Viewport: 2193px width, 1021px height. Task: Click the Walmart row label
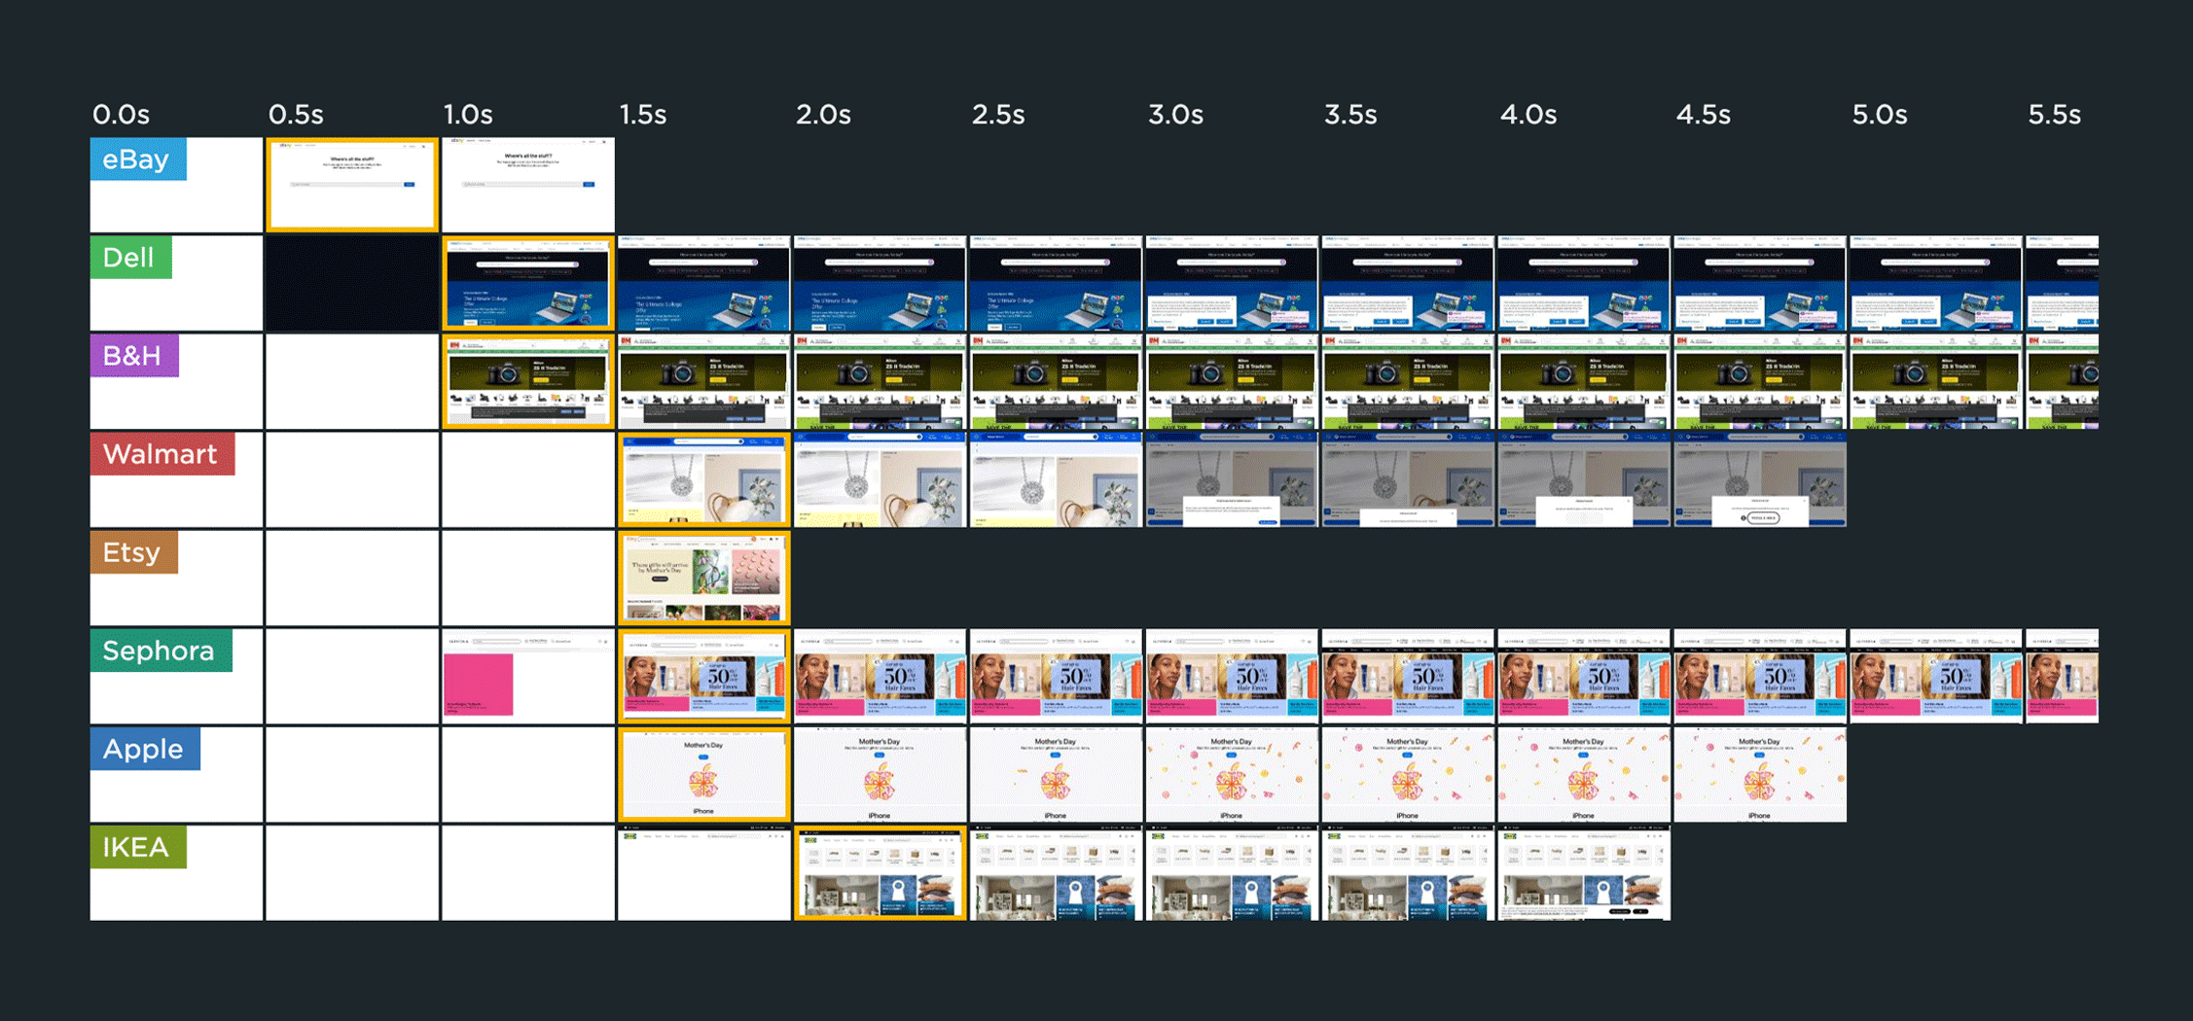tap(162, 454)
